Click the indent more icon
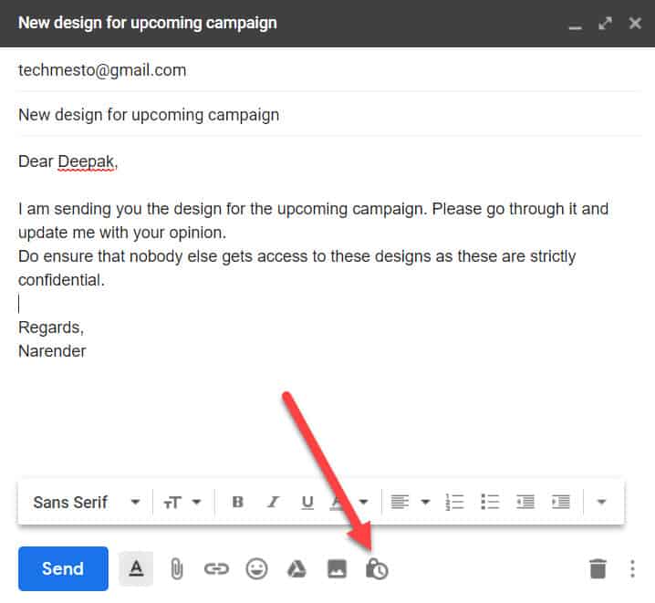The image size is (655, 603). [x=561, y=502]
